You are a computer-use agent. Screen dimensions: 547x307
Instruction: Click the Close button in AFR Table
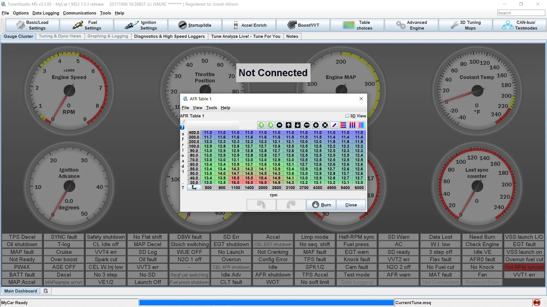click(x=351, y=205)
